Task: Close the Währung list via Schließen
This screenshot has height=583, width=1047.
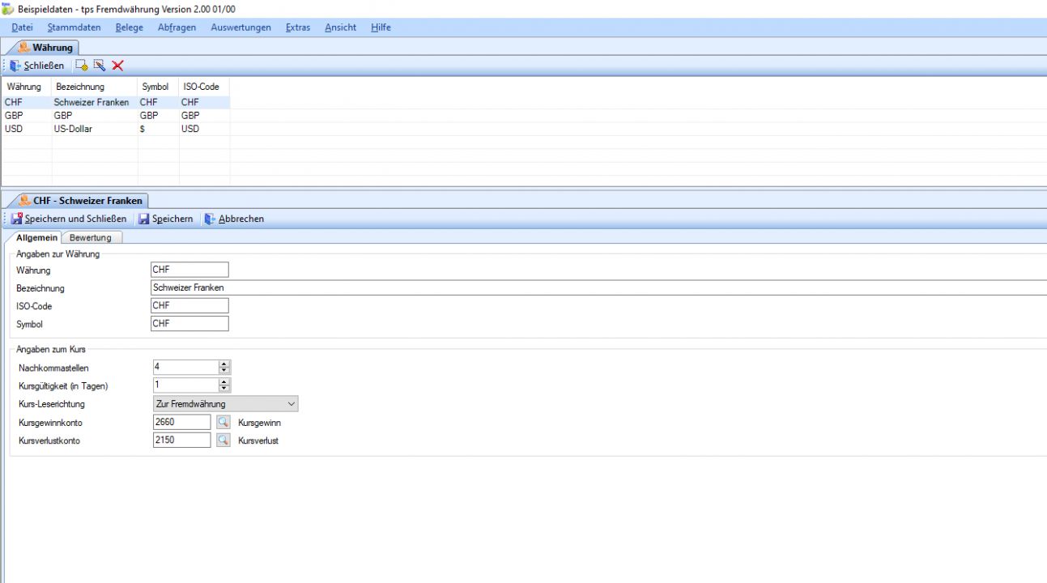Action: pos(37,66)
